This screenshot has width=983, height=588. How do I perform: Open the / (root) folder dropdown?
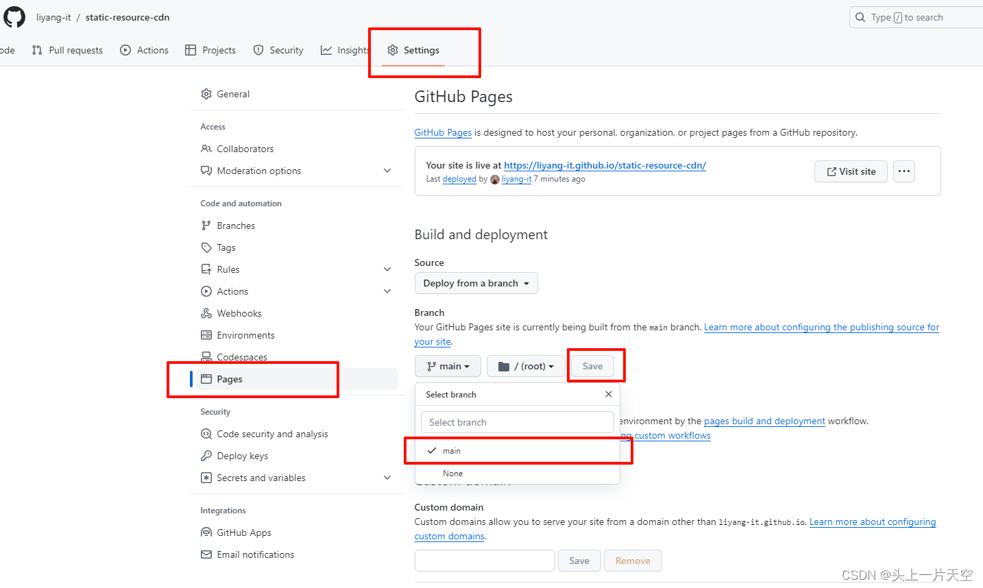coord(526,366)
